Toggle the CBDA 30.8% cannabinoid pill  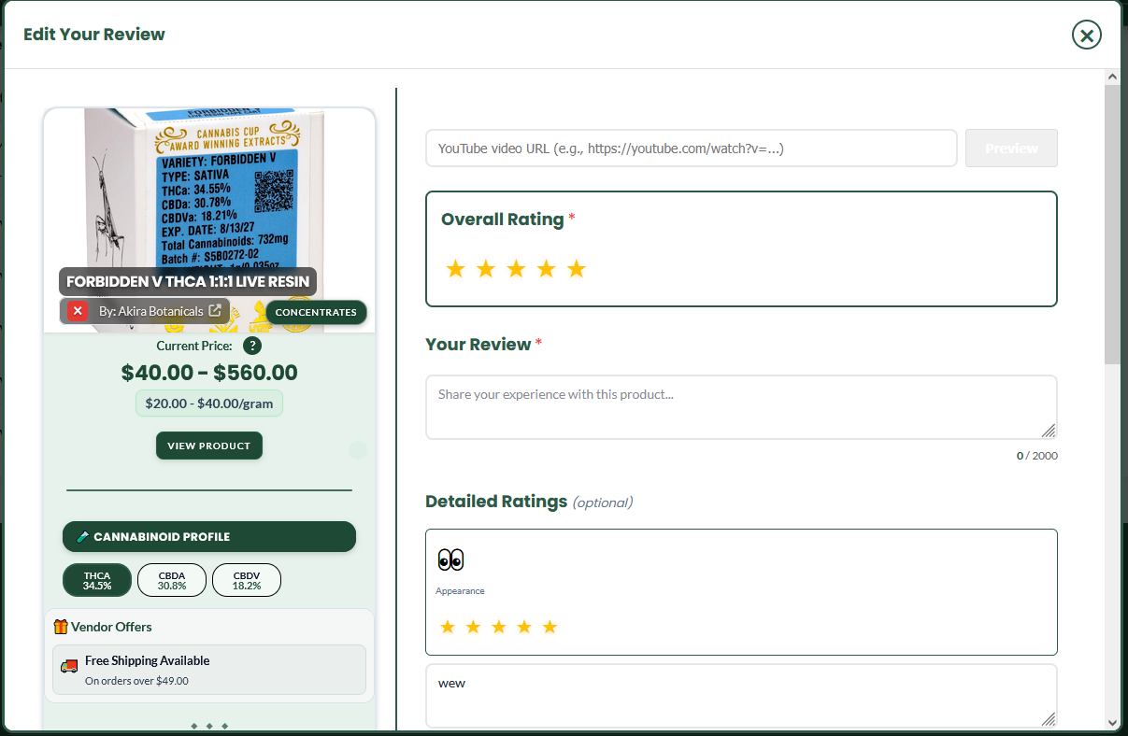click(x=171, y=579)
